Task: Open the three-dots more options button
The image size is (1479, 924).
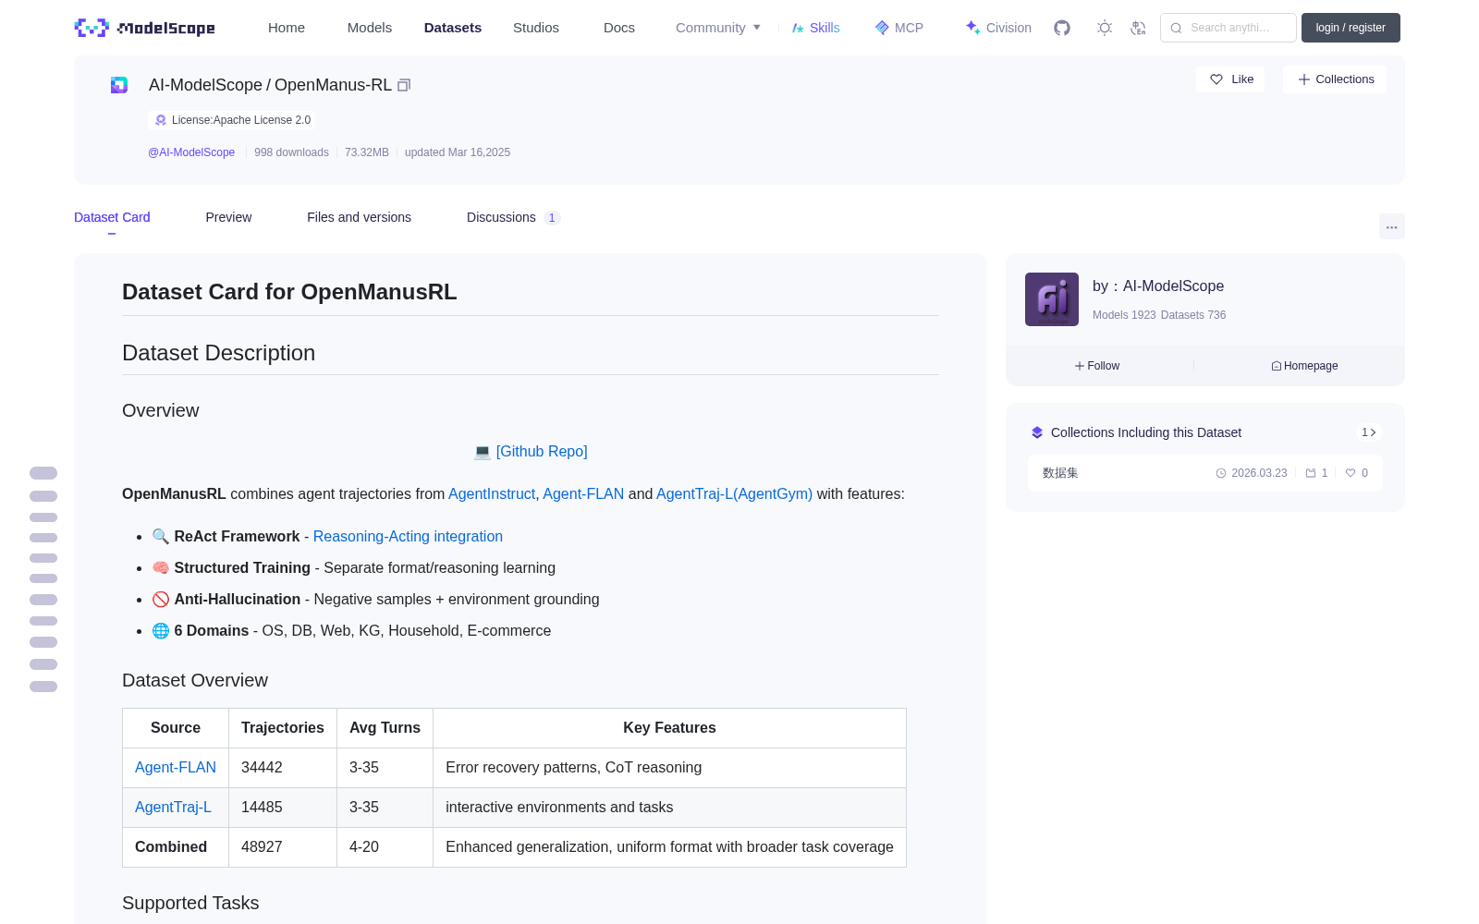Action: (x=1392, y=226)
